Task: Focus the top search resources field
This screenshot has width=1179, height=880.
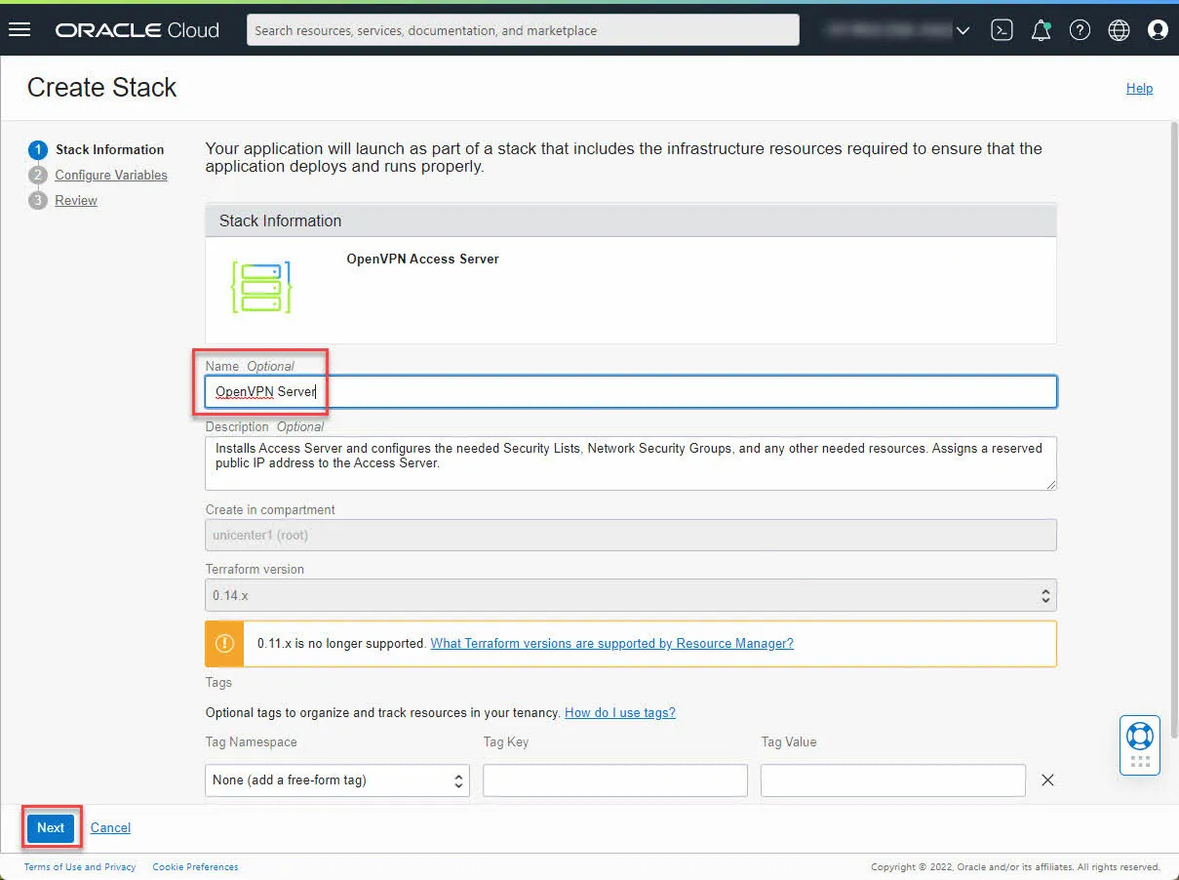Action: tap(523, 30)
